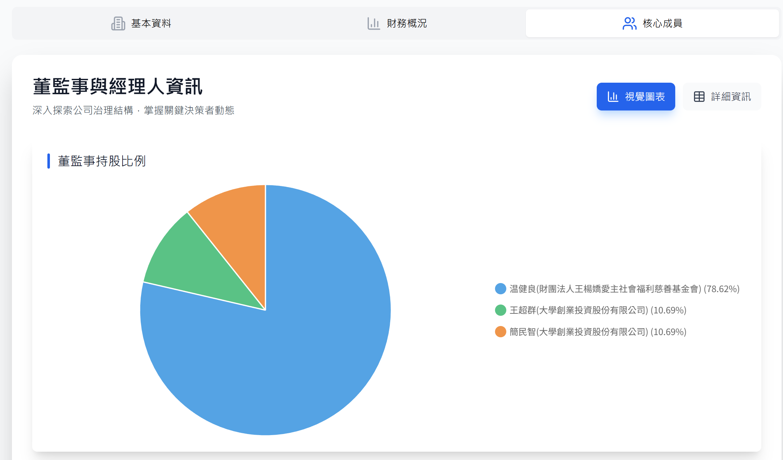Viewport: 783px width, 460px height.
Task: Click the orange legend dot for 簡民智
Action: pyautogui.click(x=500, y=332)
